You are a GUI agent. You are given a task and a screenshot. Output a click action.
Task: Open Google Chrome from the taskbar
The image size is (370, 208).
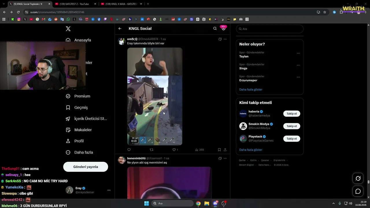click(198, 203)
